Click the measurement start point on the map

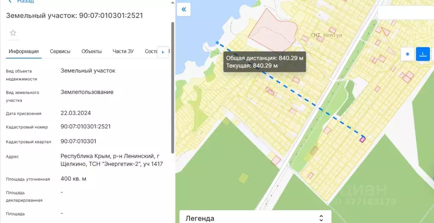217,43
